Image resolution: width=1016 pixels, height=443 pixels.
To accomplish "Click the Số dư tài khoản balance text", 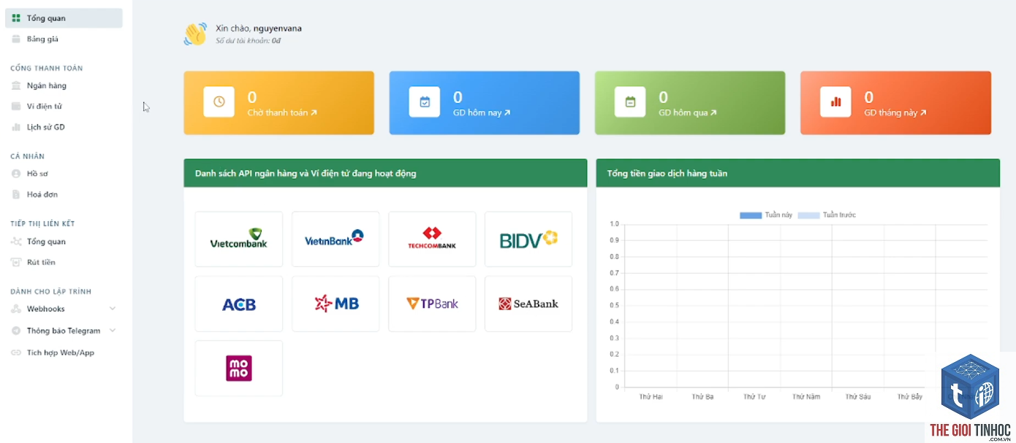I will coord(249,41).
